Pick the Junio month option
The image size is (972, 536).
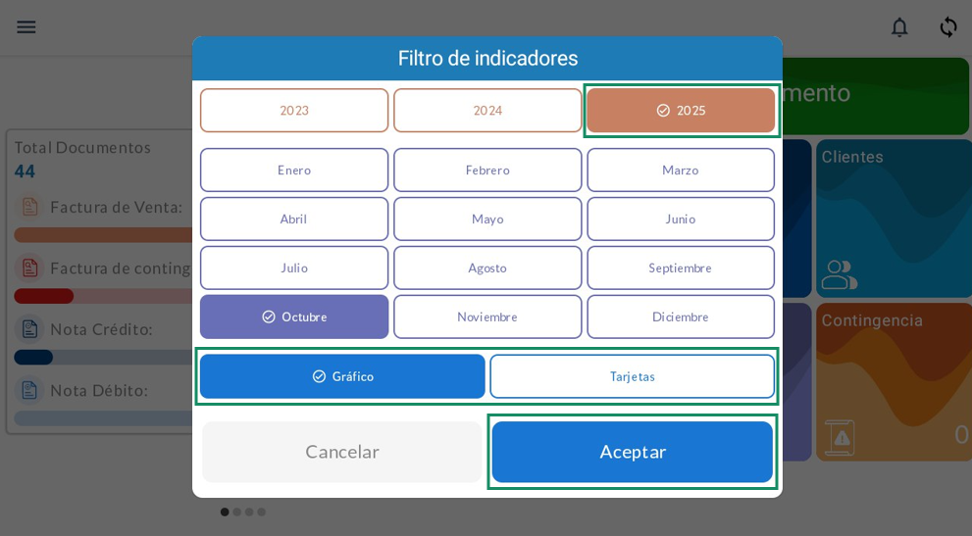tap(681, 219)
